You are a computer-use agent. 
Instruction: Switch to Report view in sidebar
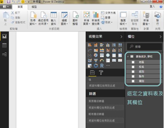pos(4,36)
